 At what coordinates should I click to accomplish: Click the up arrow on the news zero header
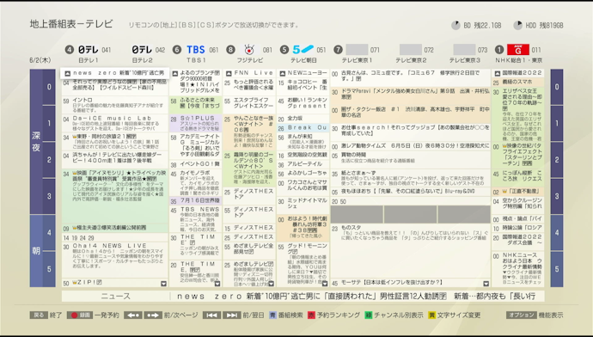coord(67,73)
